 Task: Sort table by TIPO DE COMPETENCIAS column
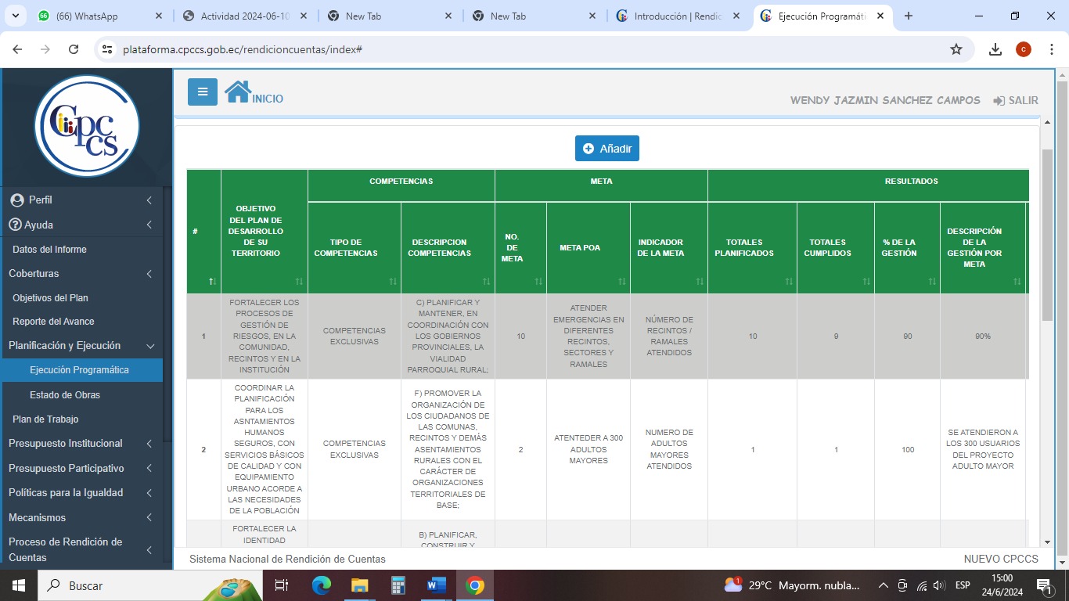393,282
